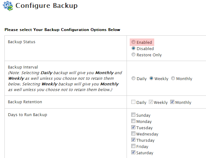Enable backup on Friday

(133, 146)
